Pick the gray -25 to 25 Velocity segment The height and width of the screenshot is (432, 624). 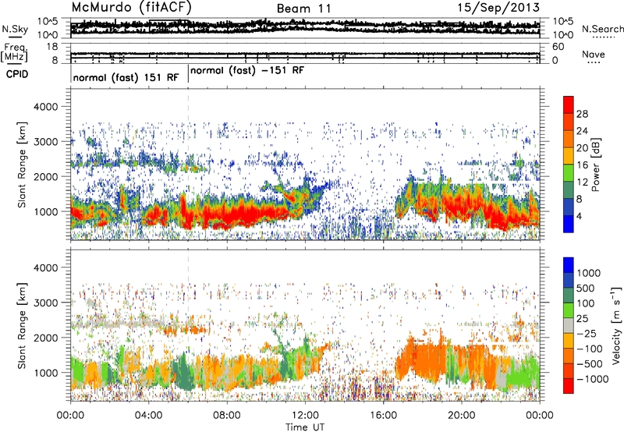tap(569, 325)
